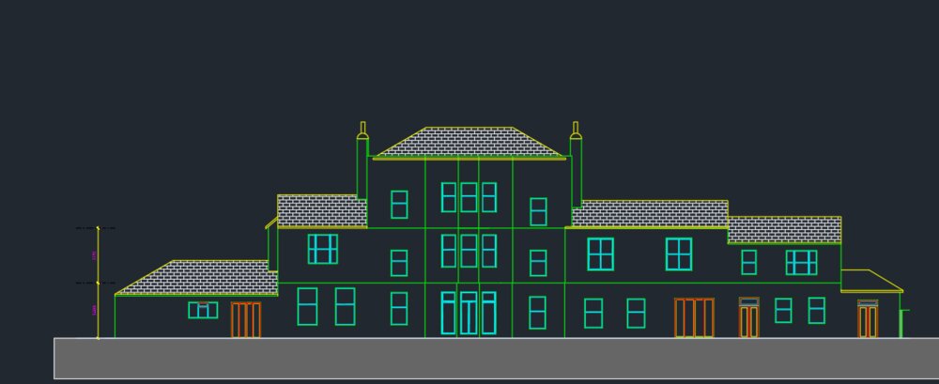
Task: Select the orange door under the far-right porch
Action: 868,318
